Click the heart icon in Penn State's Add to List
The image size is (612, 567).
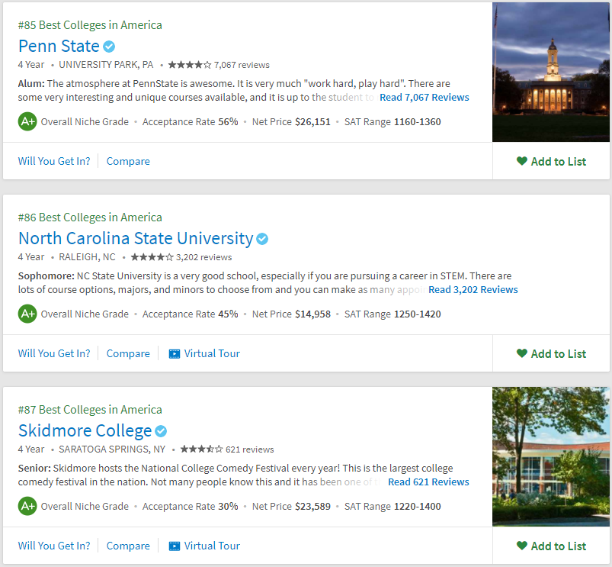(x=522, y=161)
